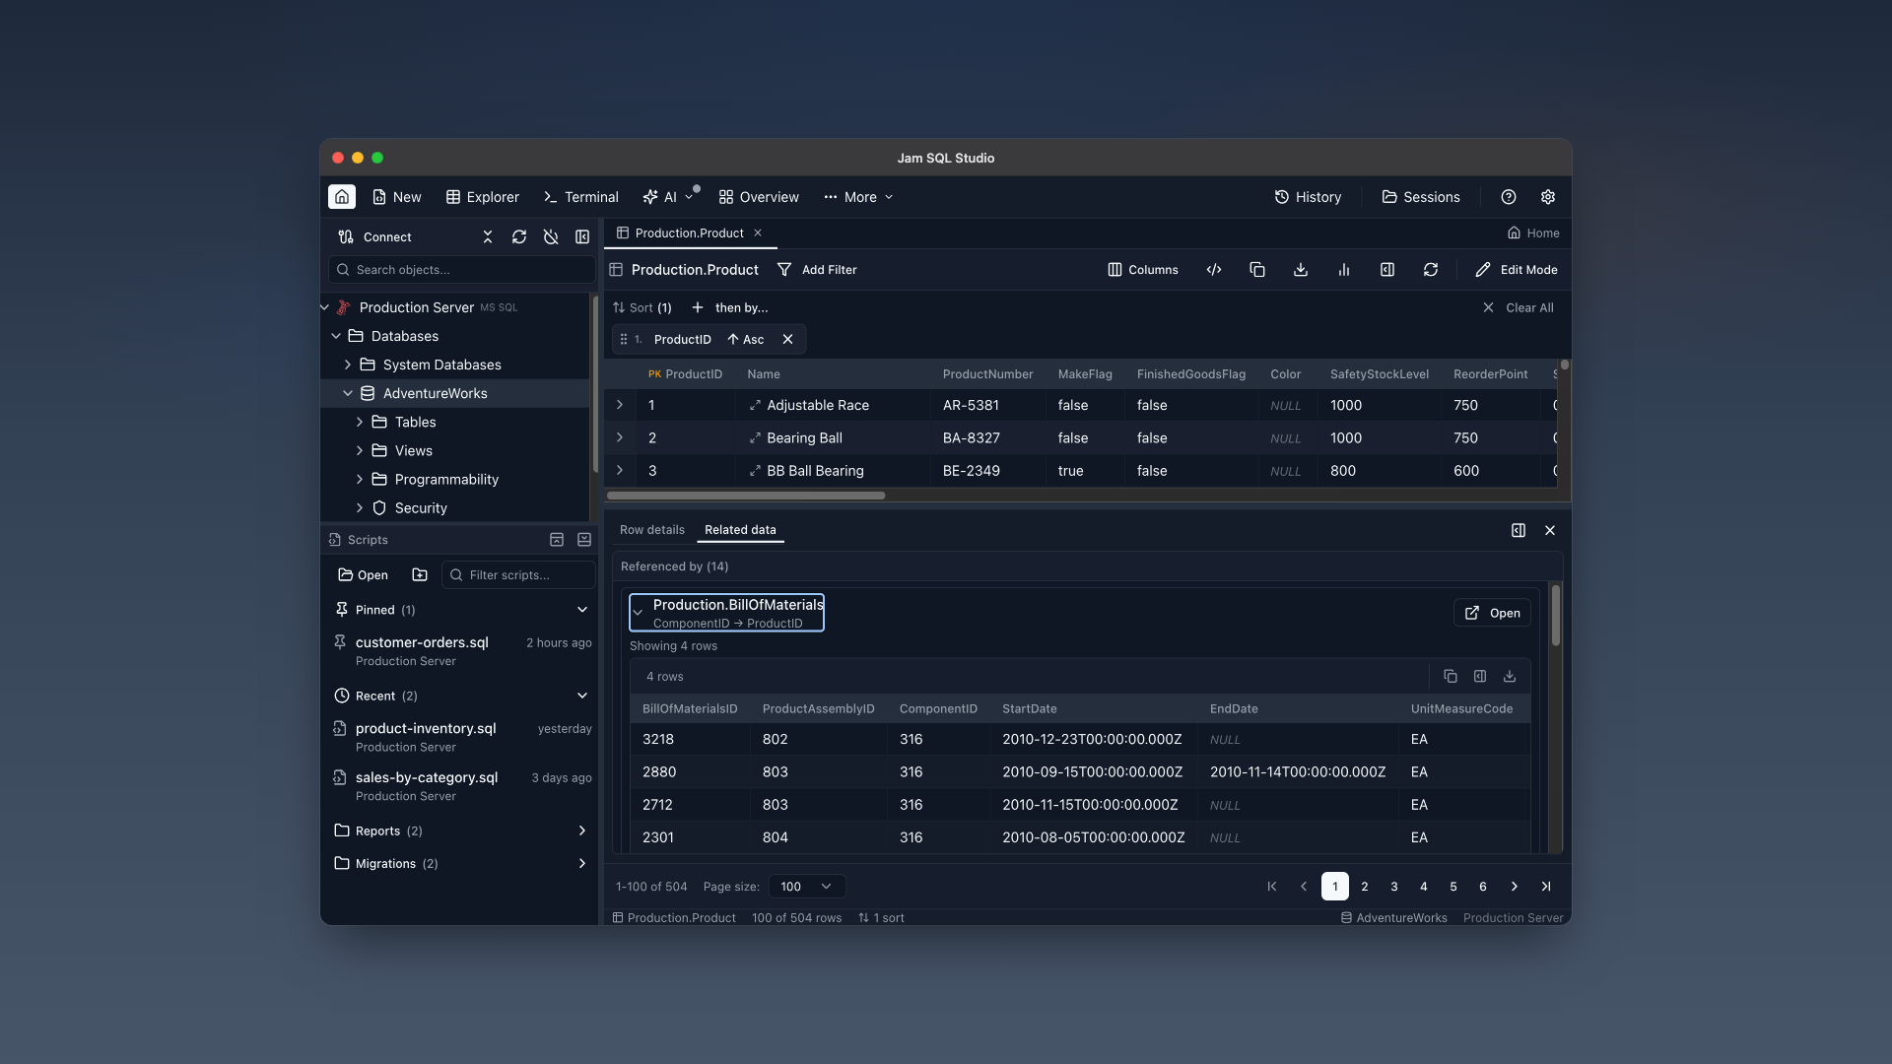Image resolution: width=1892 pixels, height=1064 pixels.
Task: Refresh the Production.Product query results
Action: [x=1431, y=269]
